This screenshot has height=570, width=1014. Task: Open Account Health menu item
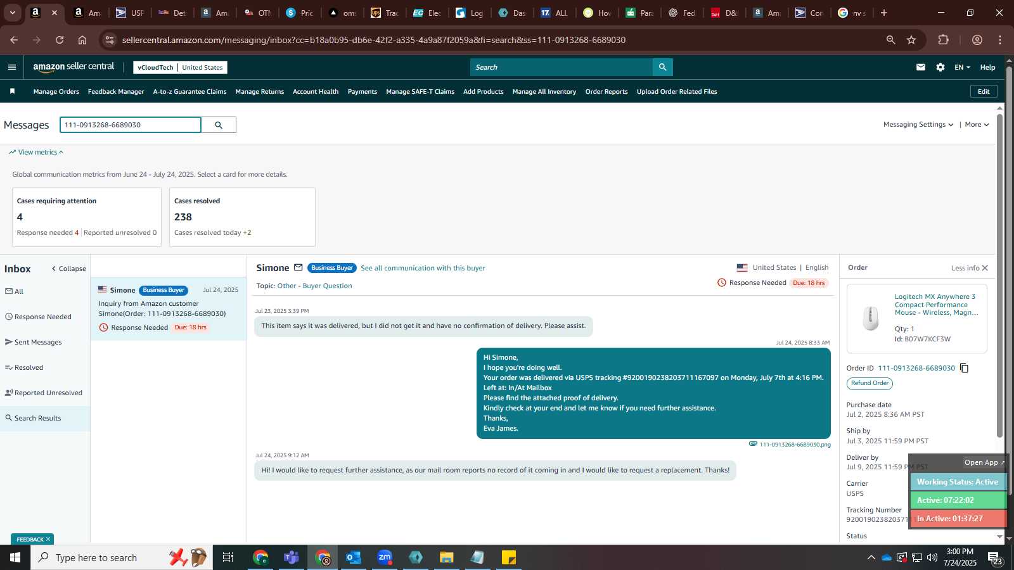pyautogui.click(x=316, y=92)
